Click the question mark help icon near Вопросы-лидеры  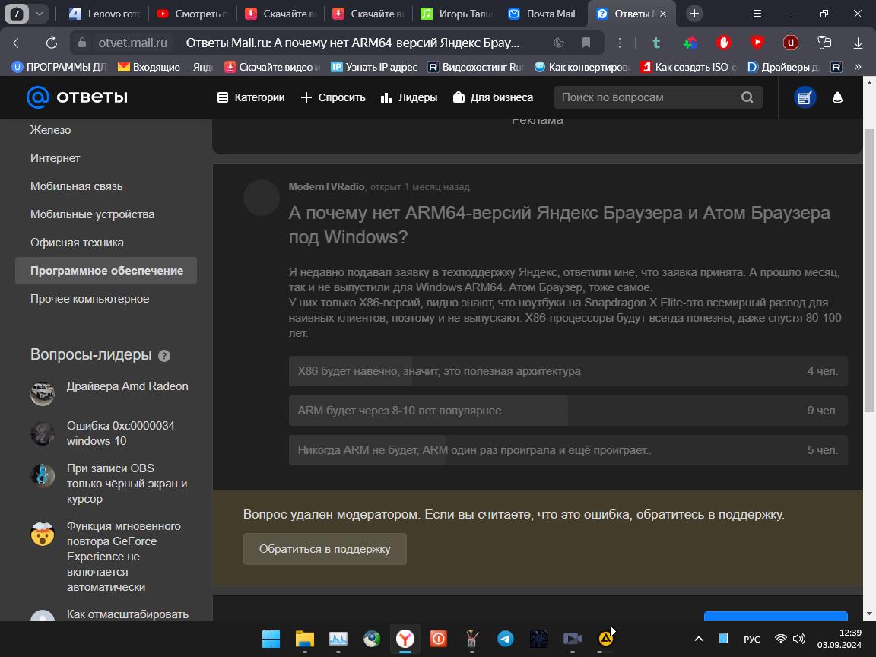(x=164, y=356)
